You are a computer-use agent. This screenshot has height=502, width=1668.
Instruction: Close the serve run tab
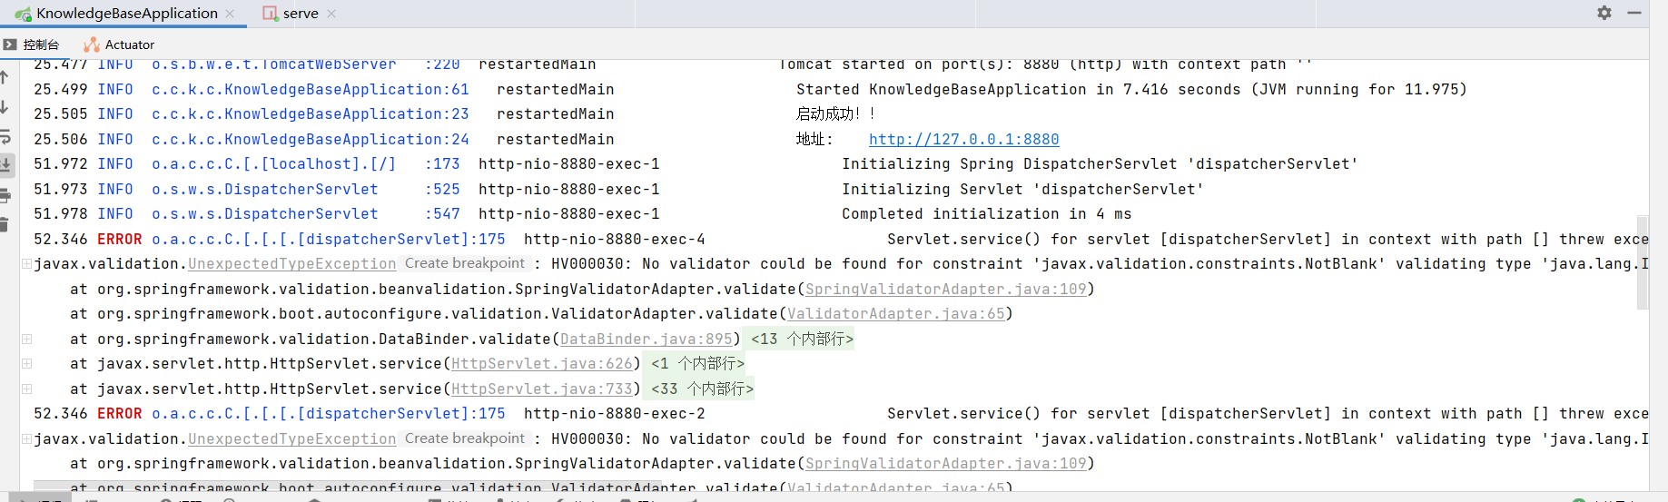click(x=331, y=14)
